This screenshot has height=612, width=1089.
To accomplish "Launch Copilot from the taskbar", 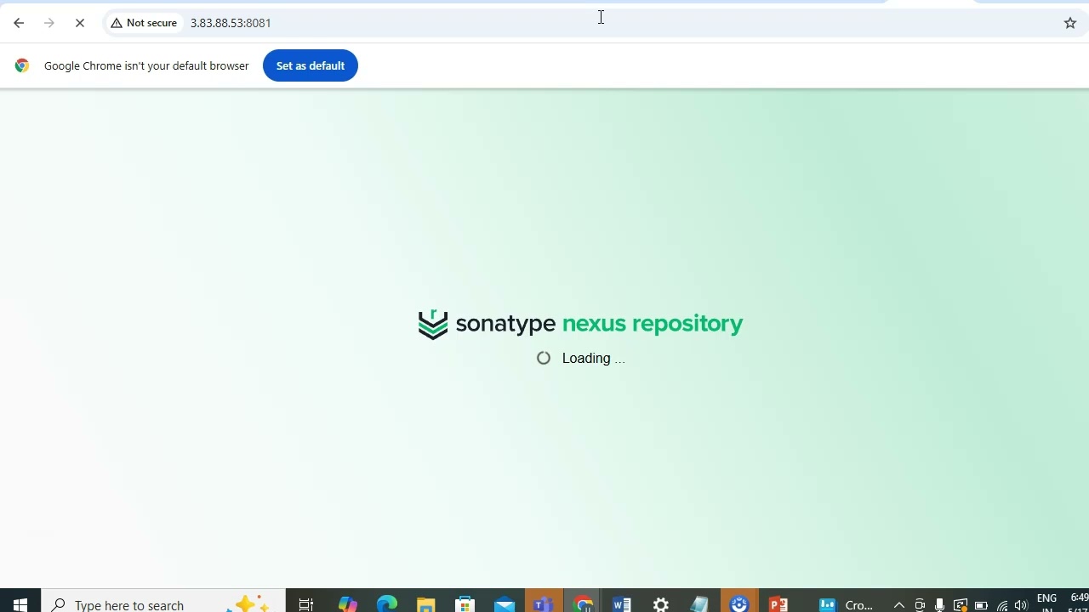I will pyautogui.click(x=347, y=604).
